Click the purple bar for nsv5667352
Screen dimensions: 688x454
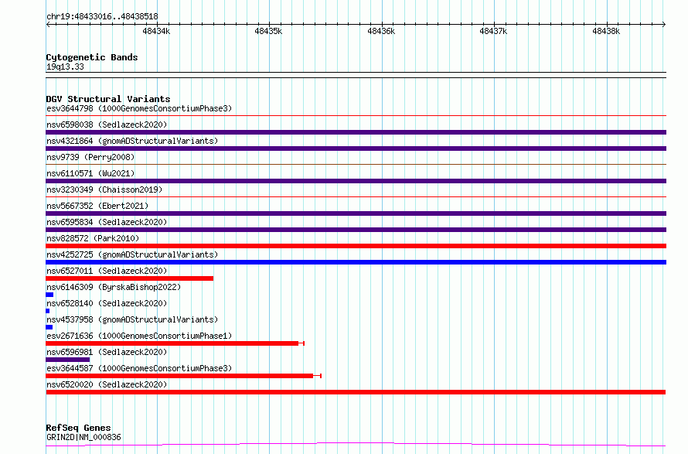pyautogui.click(x=356, y=213)
